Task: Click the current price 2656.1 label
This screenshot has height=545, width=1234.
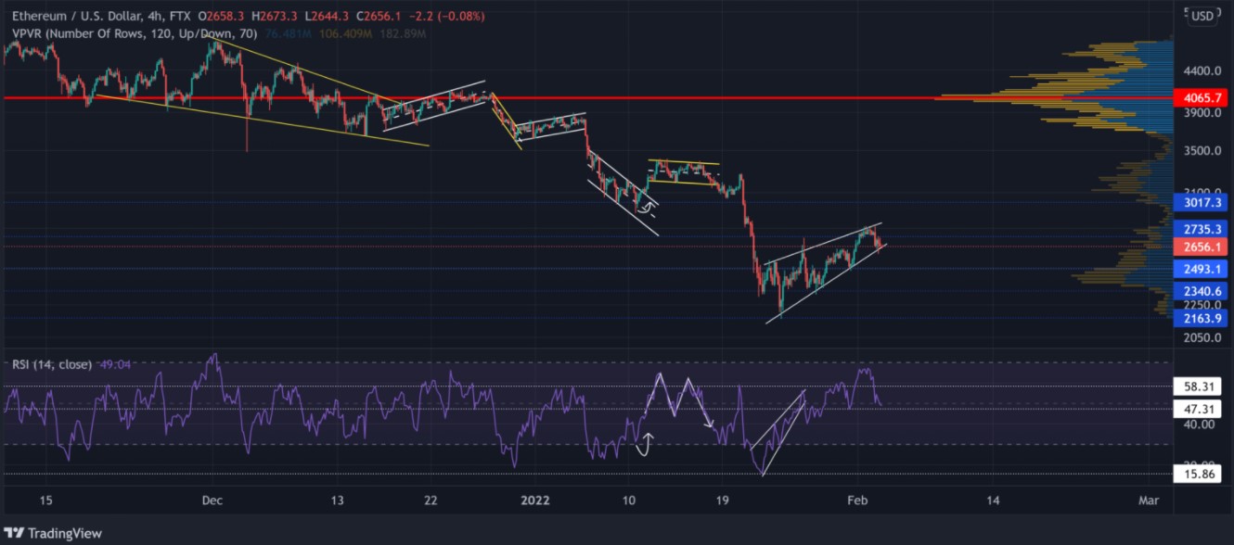Action: point(1202,247)
